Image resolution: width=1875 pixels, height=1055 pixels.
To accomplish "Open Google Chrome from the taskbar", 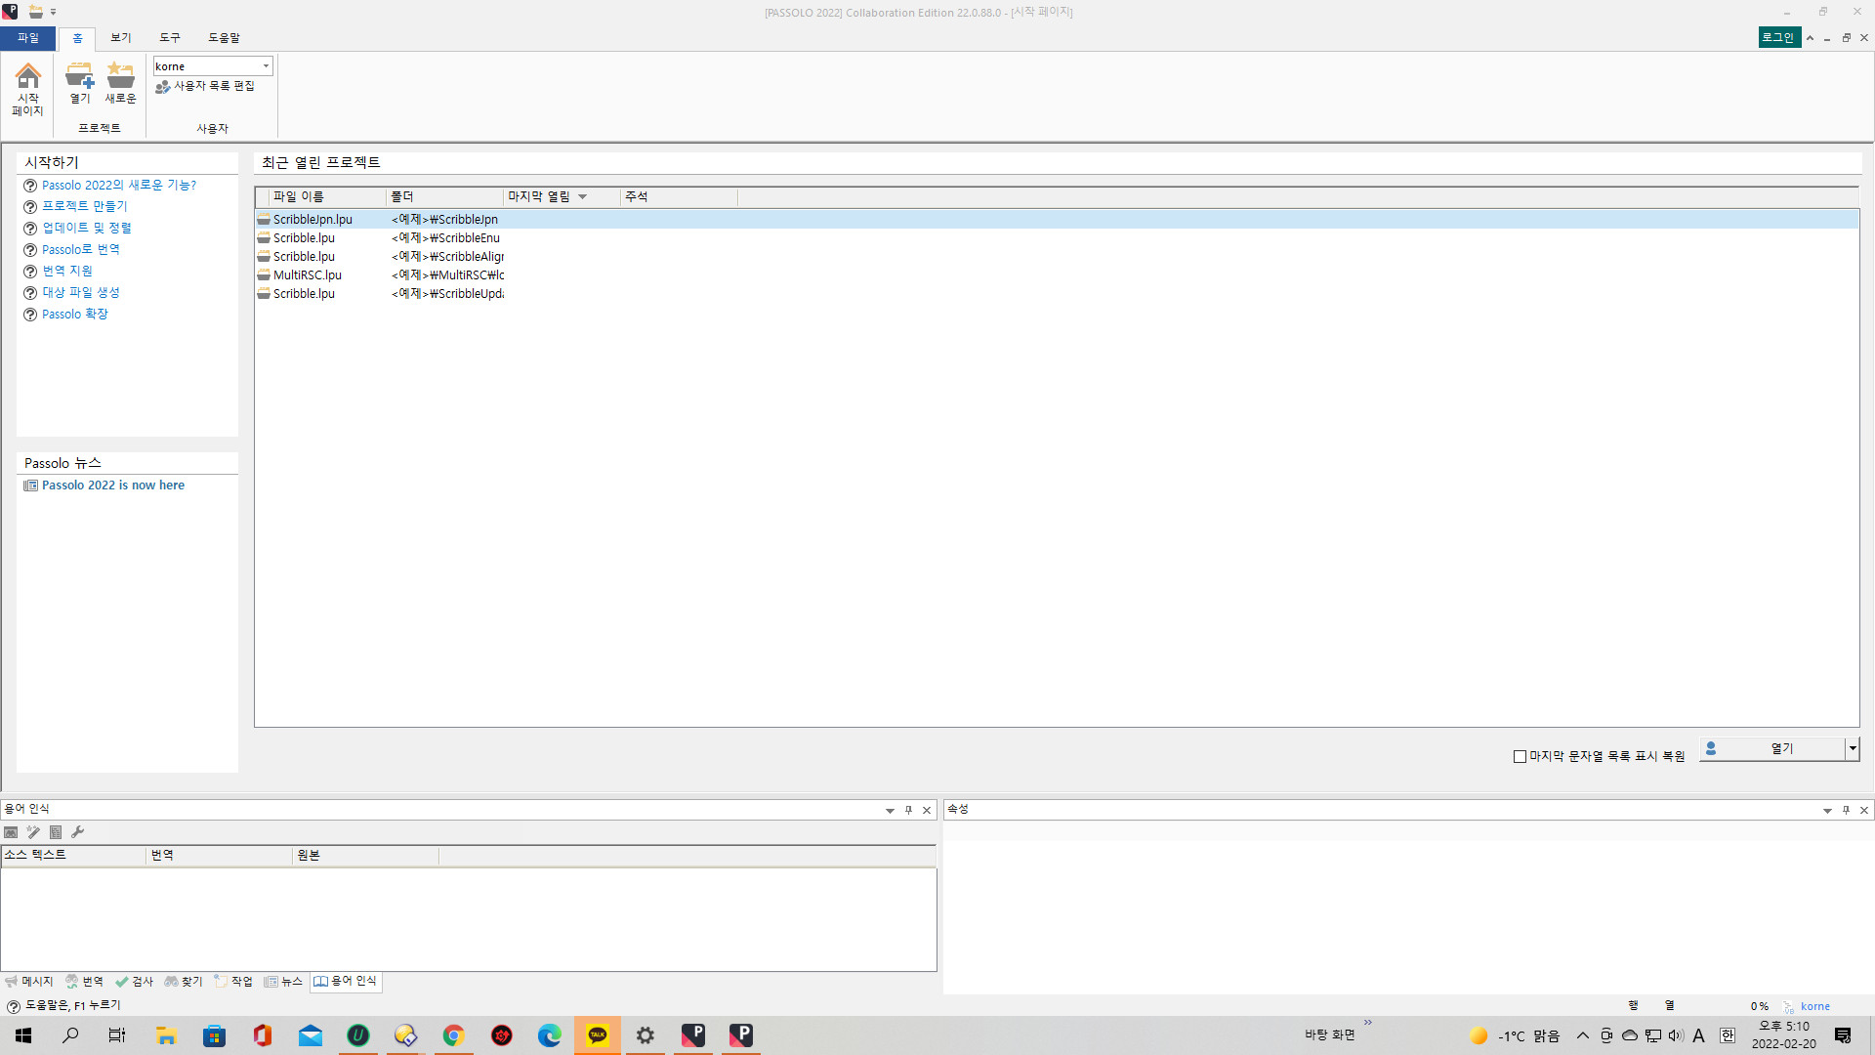I will click(x=453, y=1035).
